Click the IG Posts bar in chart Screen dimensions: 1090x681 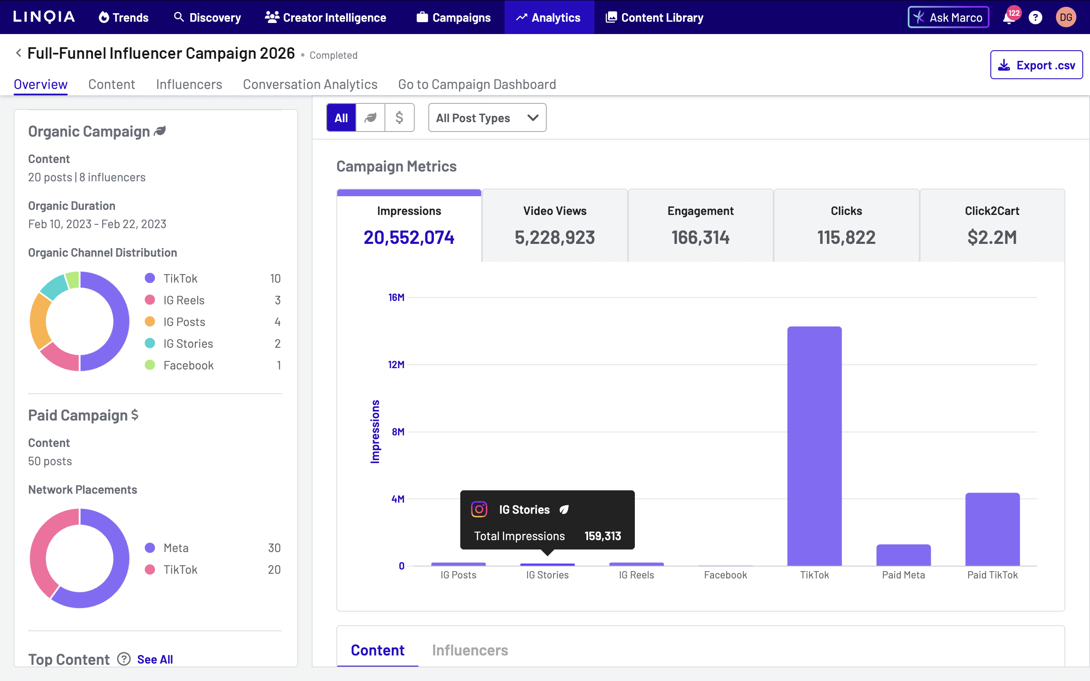tap(459, 564)
